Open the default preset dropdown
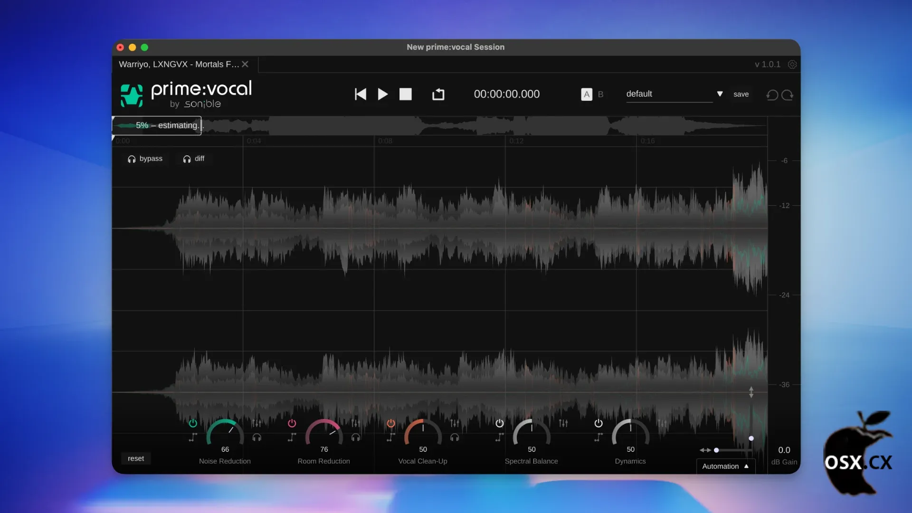This screenshot has height=513, width=912. pyautogui.click(x=669, y=94)
